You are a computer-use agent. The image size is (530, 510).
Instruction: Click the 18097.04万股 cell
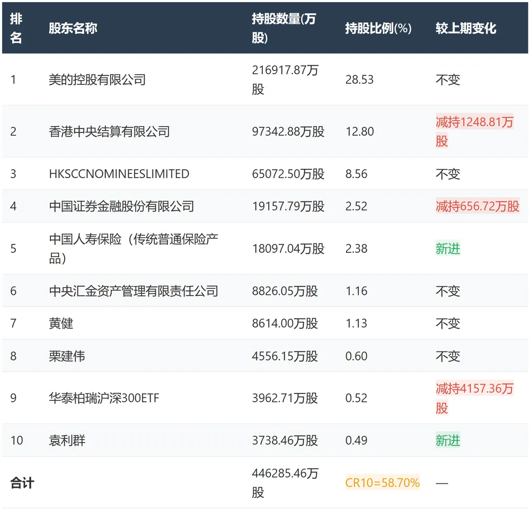pyautogui.click(x=288, y=249)
